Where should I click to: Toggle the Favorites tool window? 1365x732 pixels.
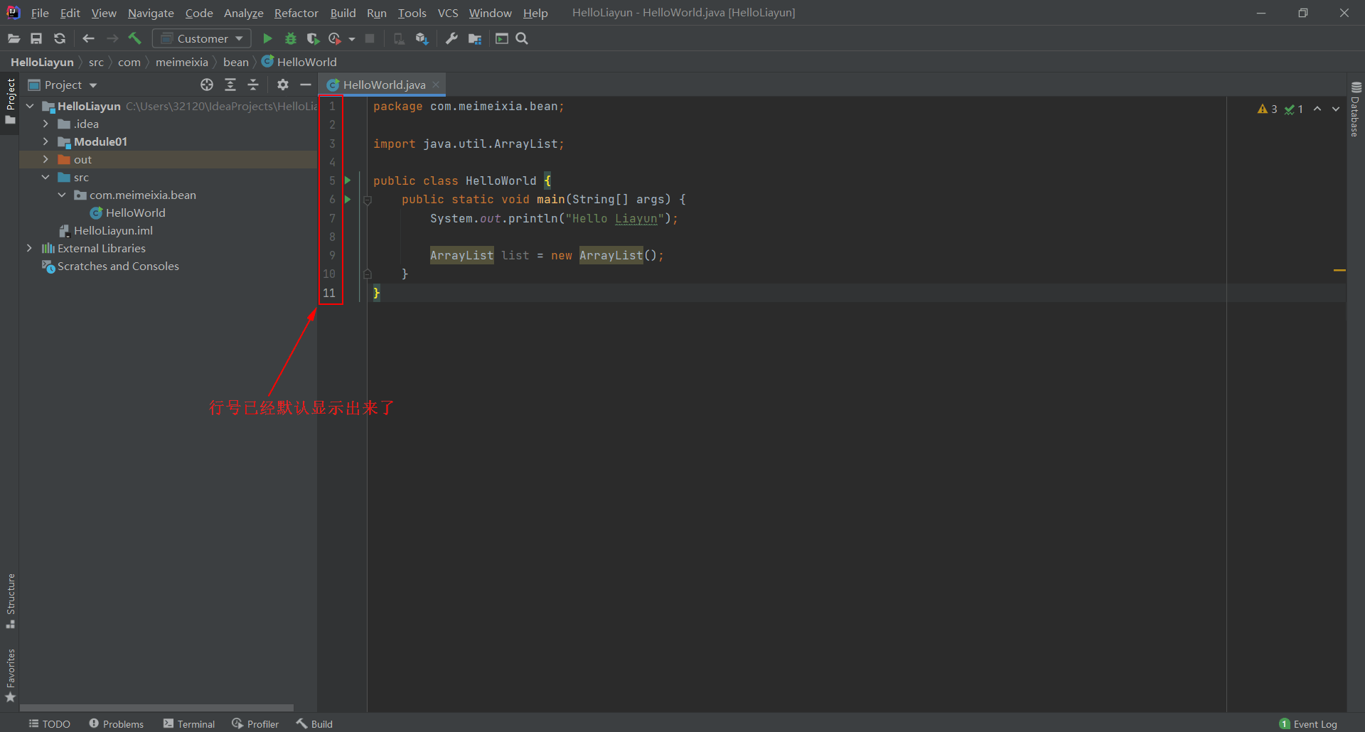pos(10,675)
